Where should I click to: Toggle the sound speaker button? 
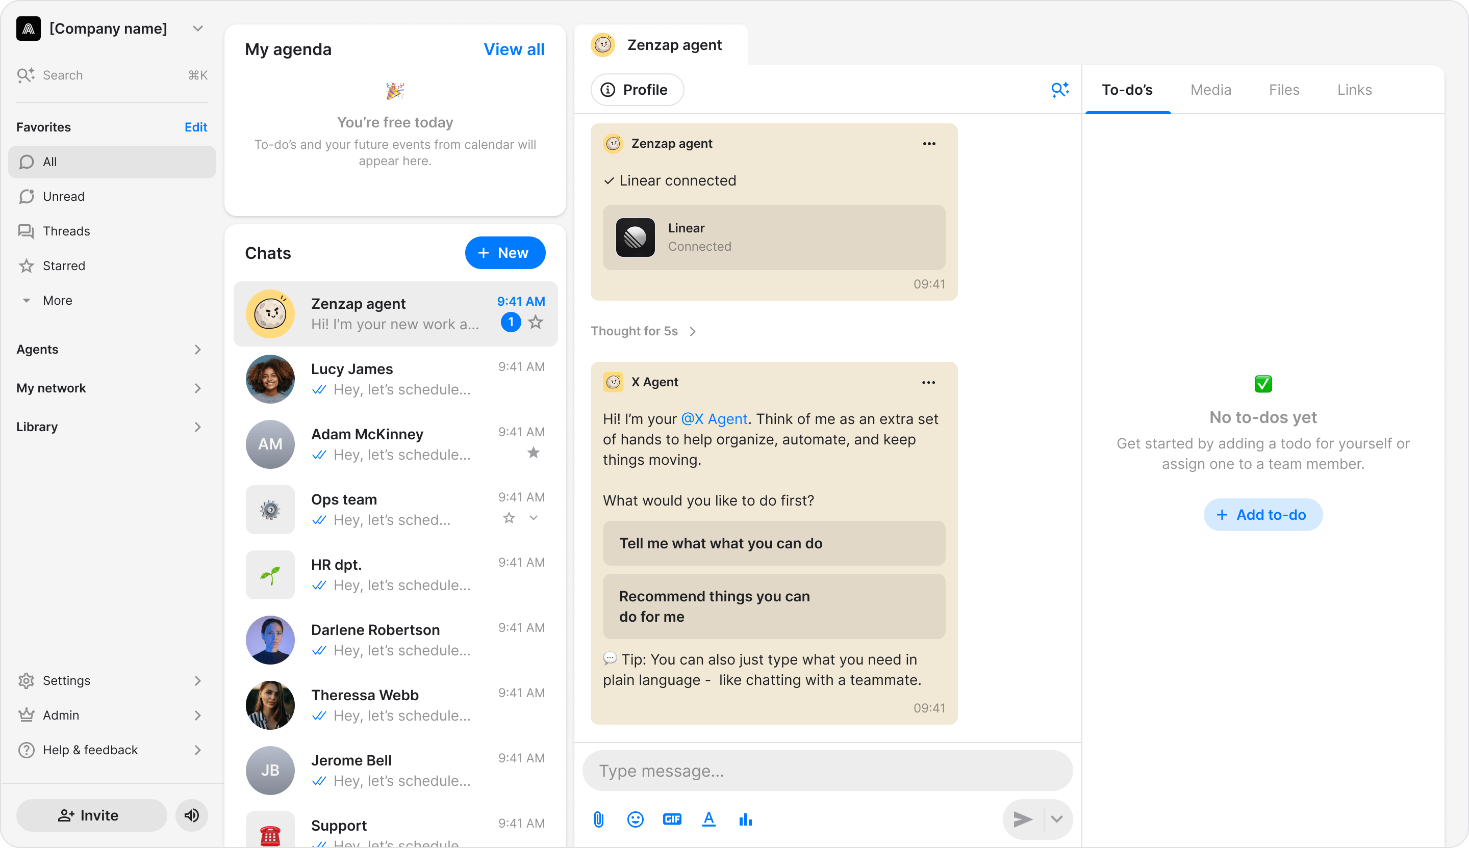[192, 815]
